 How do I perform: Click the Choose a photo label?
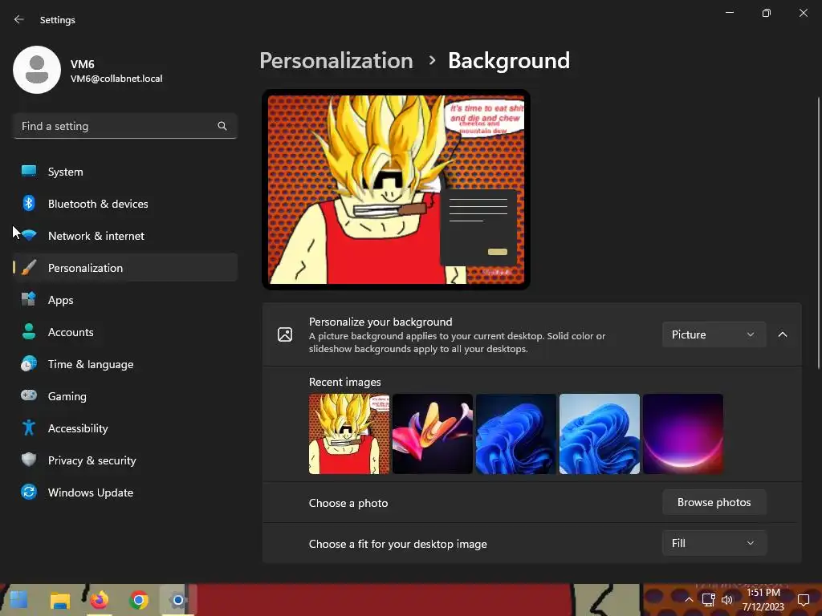tap(348, 503)
